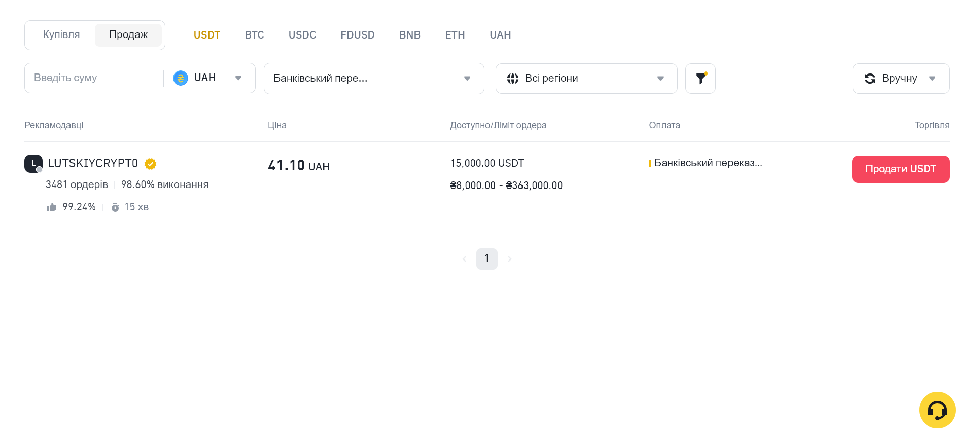Image resolution: width=974 pixels, height=446 pixels.
Task: Open the Вручну refresh mode dropdown
Action: tap(901, 79)
